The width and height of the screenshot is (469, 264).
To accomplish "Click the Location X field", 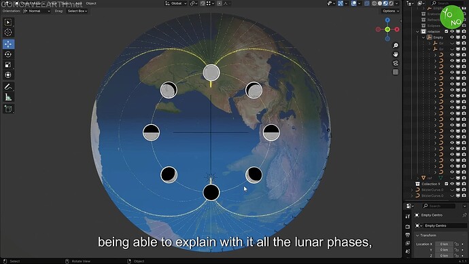I will pos(444,244).
